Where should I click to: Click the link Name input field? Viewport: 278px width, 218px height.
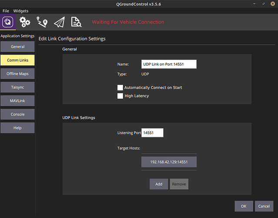coord(169,64)
